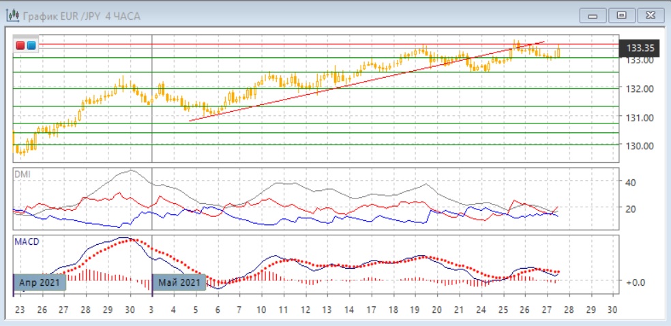Click the 40 level on DMI scale
671x326 pixels.
[x=631, y=182]
